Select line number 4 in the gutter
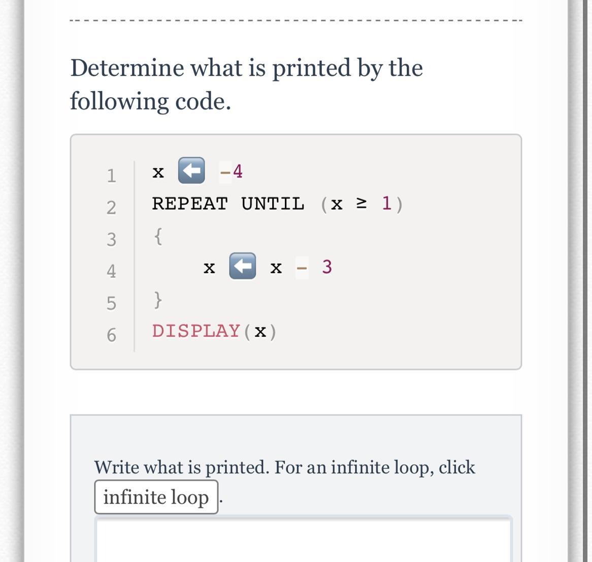 pyautogui.click(x=111, y=271)
